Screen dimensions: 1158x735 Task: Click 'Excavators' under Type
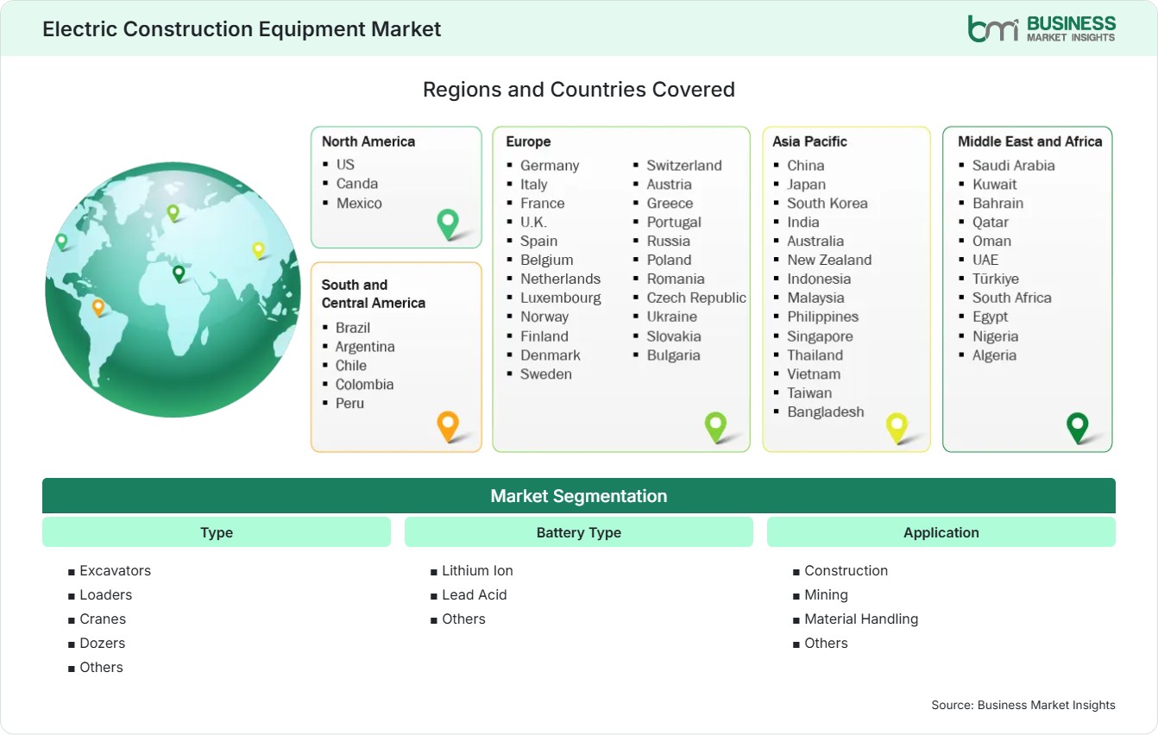[x=116, y=571]
